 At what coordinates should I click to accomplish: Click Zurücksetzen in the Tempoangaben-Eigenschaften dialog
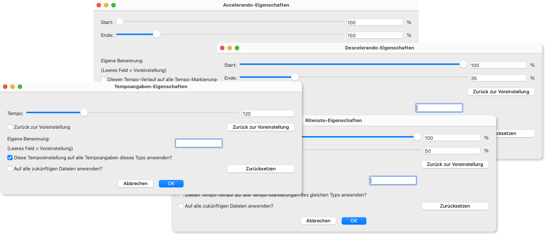coord(260,169)
